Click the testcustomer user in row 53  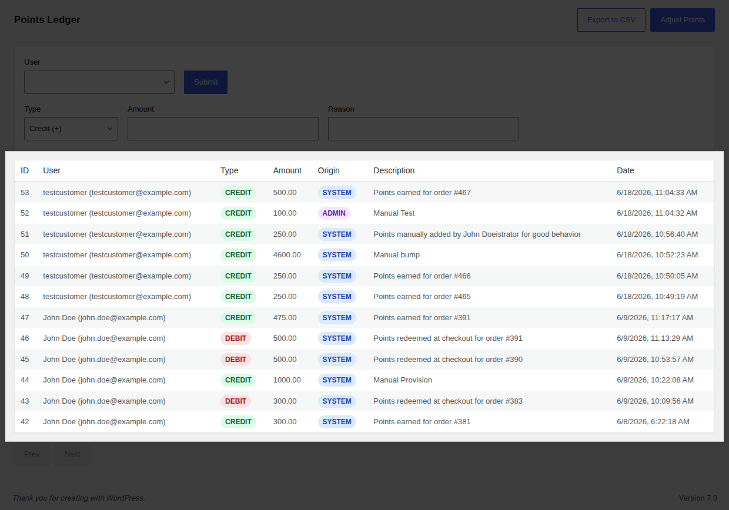(x=117, y=193)
